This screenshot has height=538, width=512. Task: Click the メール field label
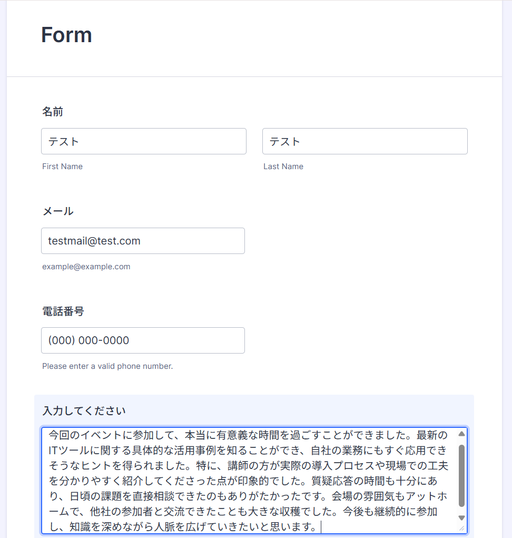pyautogui.click(x=57, y=211)
